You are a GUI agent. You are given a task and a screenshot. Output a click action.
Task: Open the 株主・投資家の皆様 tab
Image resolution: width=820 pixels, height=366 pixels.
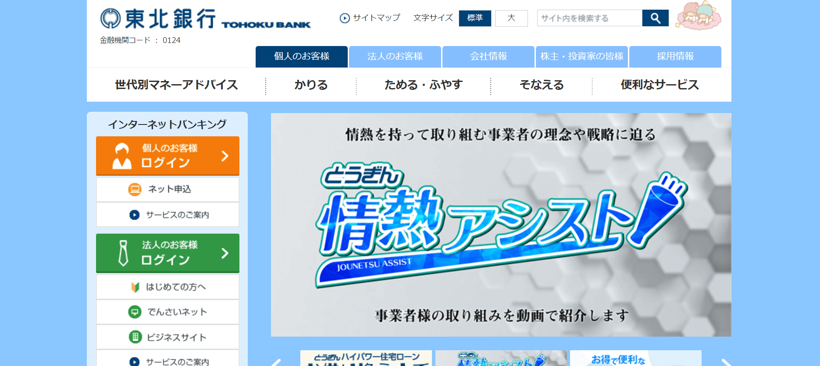[x=582, y=57]
